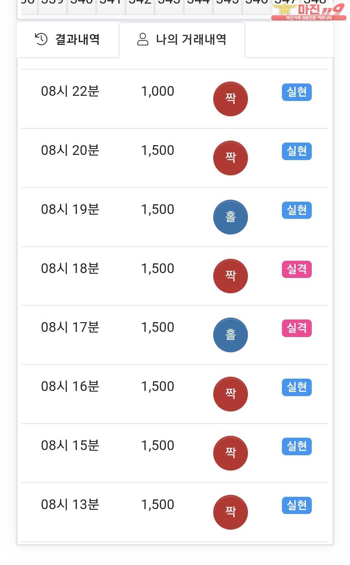The width and height of the screenshot is (350, 565).
Task: Click the 마진119 logo watermark
Action: click(x=308, y=11)
